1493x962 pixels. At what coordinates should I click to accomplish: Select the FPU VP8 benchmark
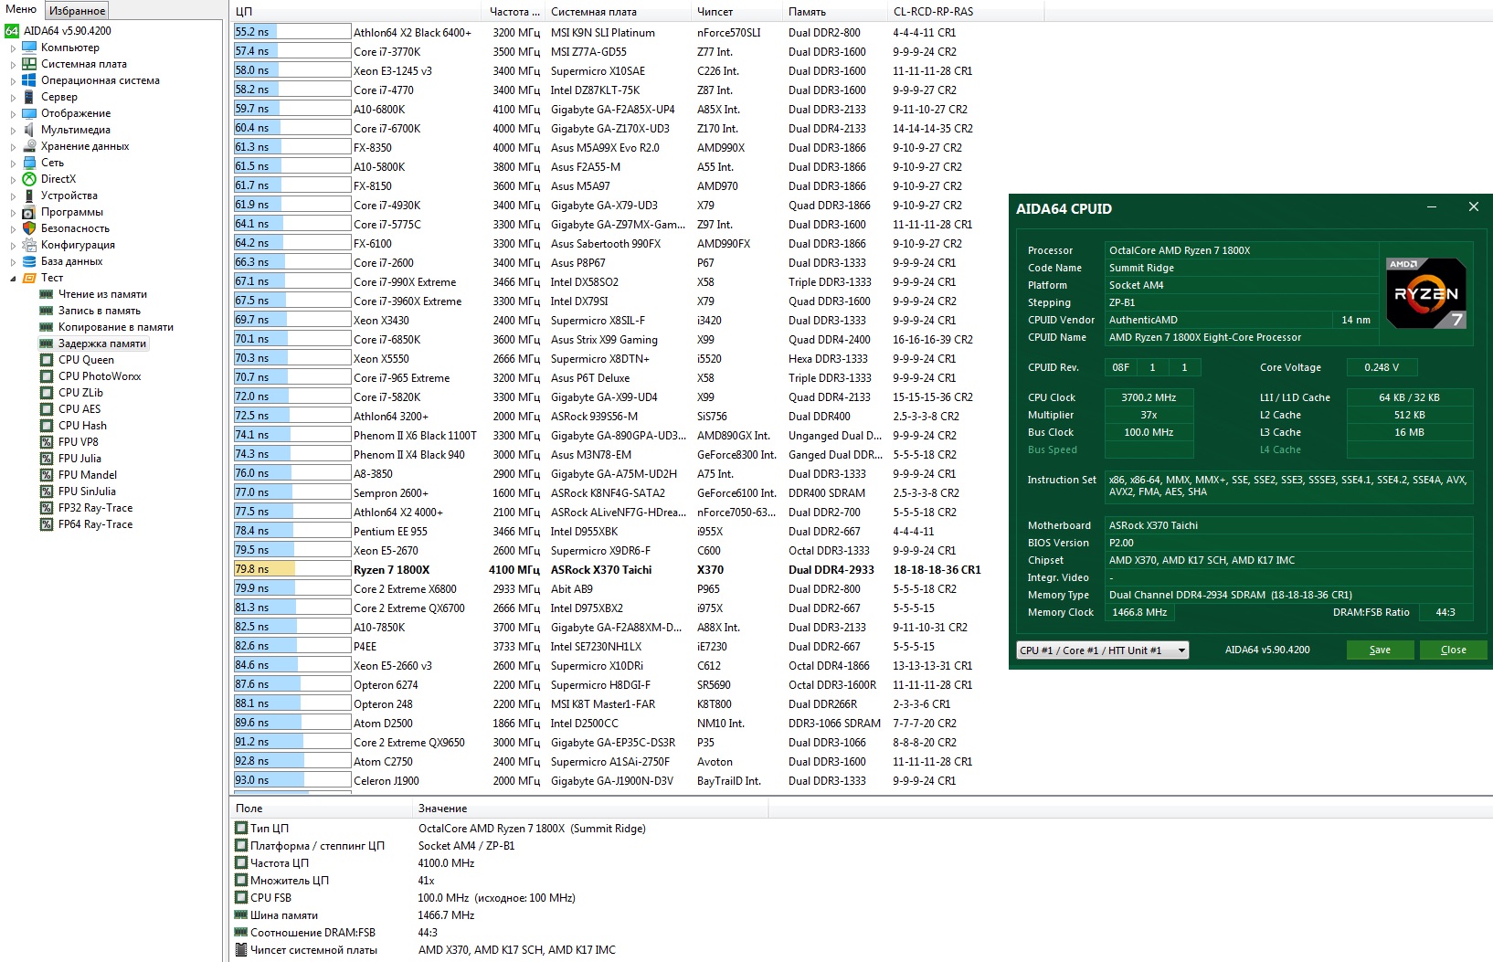[78, 442]
